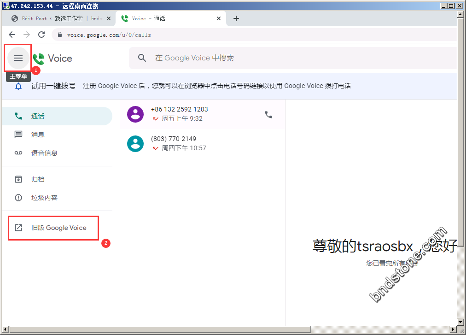Reload the Voice page
The width and height of the screenshot is (466, 335).
click(x=41, y=35)
